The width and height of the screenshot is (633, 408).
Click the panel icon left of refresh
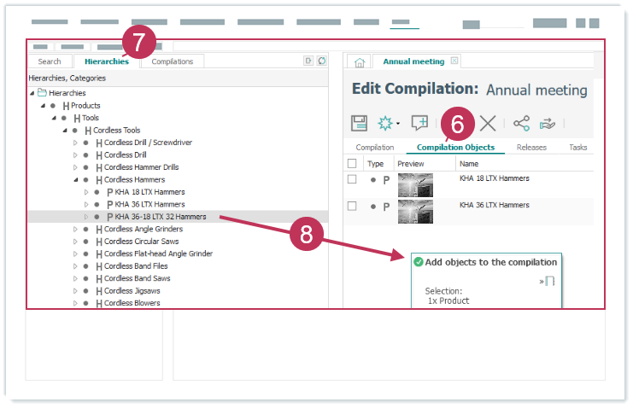pos(308,61)
